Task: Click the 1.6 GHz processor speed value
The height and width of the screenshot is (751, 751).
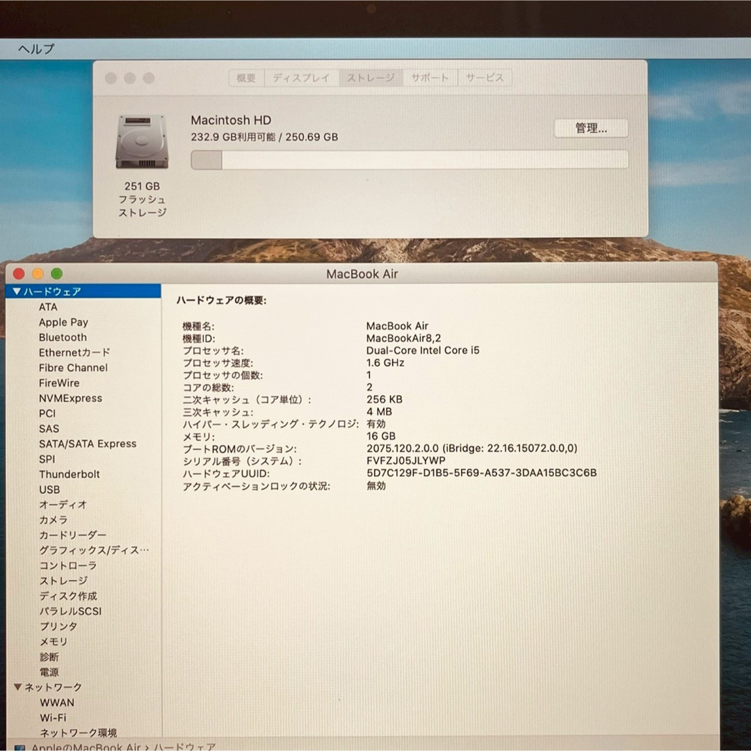Action: [385, 363]
